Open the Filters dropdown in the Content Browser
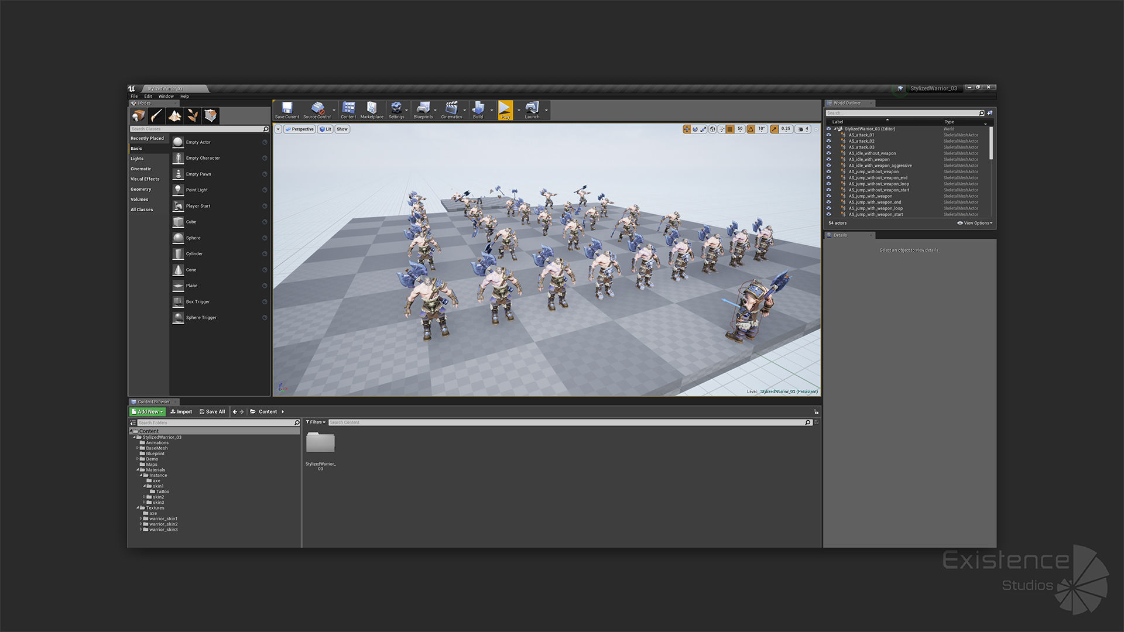Screen dimensions: 1124x632 point(316,422)
